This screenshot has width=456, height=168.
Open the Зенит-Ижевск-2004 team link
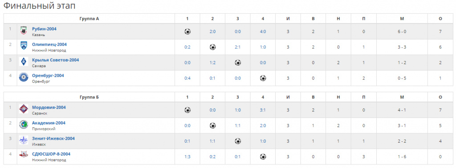53,138
